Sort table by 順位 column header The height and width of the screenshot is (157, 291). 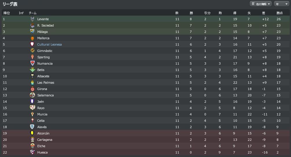click(x=7, y=13)
